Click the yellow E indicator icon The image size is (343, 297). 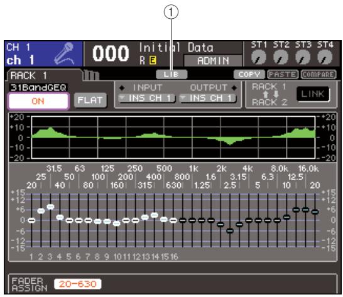coord(153,60)
